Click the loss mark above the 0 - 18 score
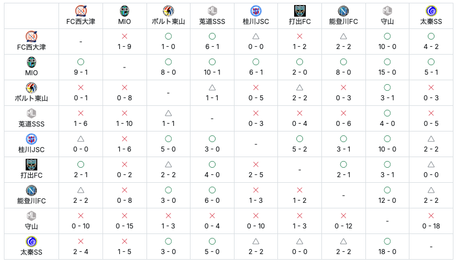The height and width of the screenshot is (263, 459). click(x=431, y=216)
